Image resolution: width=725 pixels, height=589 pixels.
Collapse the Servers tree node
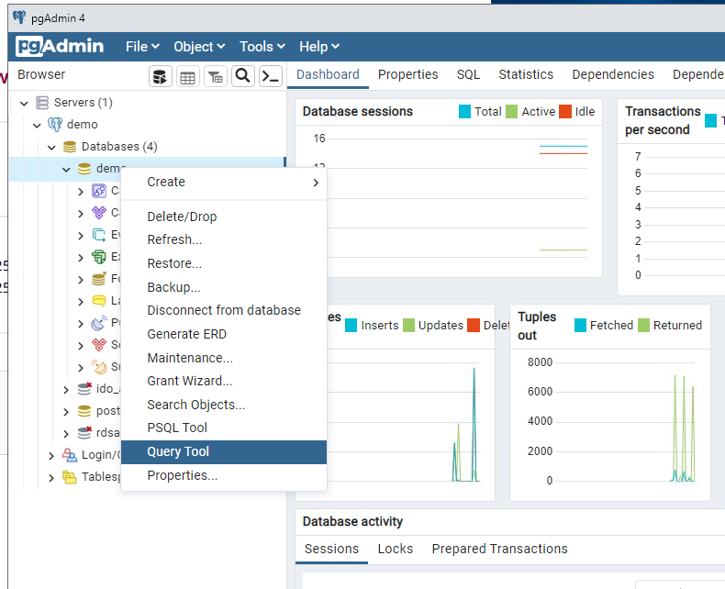[25, 103]
